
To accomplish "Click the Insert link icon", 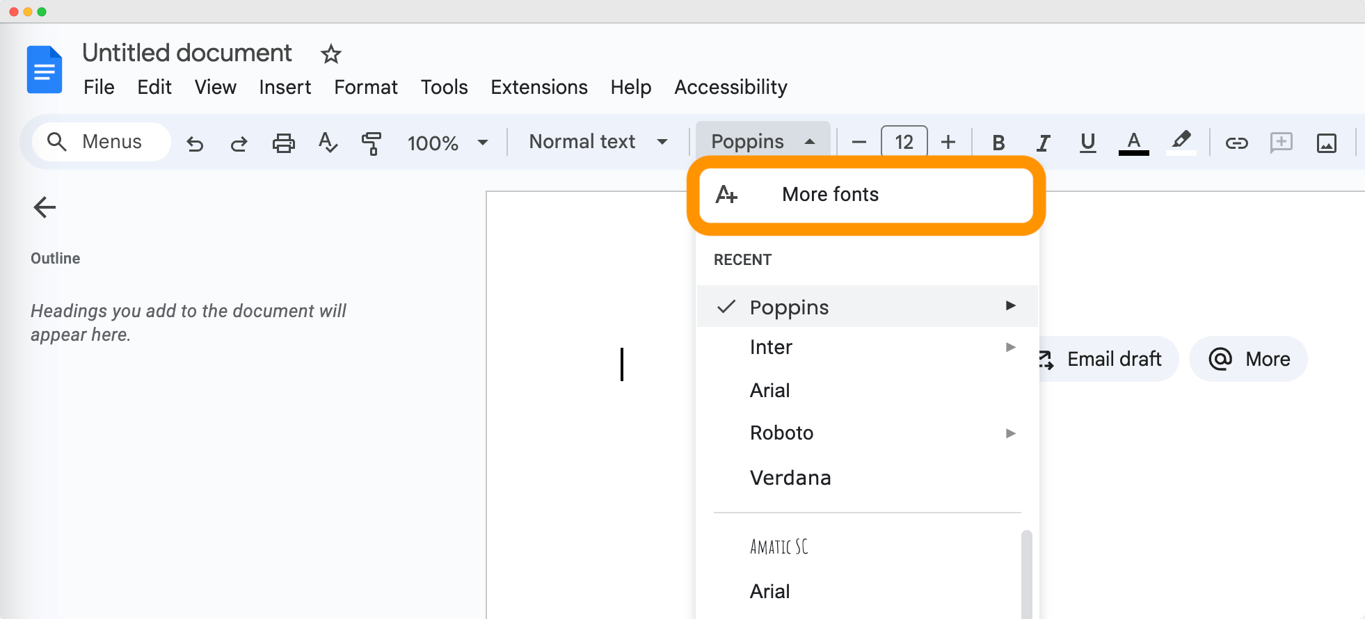I will (x=1236, y=143).
